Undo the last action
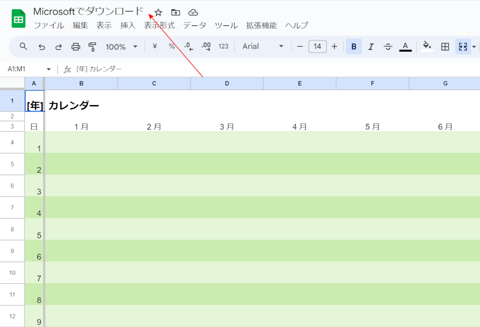 [x=41, y=47]
